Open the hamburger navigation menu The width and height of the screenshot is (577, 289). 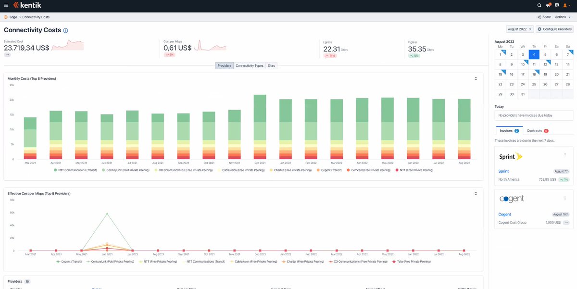click(x=6, y=5)
